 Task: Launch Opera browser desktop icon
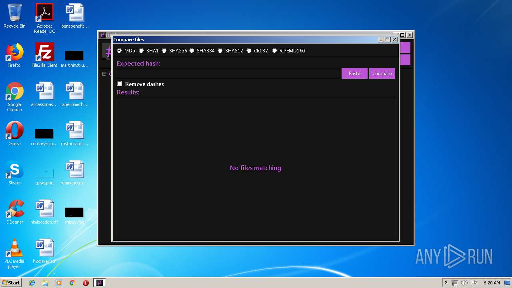click(14, 134)
